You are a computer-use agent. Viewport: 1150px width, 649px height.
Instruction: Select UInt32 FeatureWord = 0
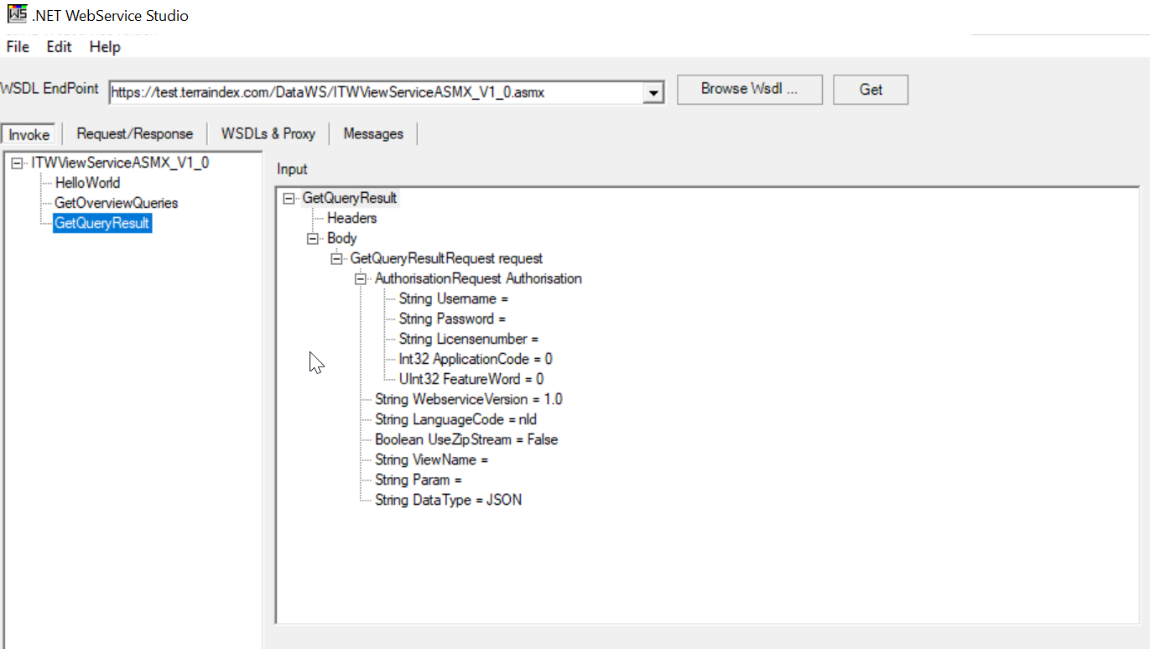pyautogui.click(x=471, y=379)
